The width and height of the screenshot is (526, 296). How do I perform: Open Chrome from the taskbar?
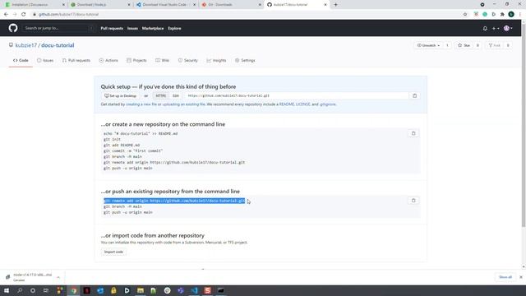73,290
